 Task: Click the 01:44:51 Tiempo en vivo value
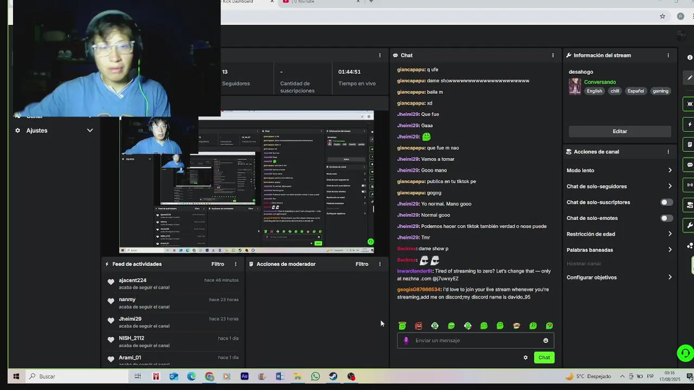click(350, 72)
